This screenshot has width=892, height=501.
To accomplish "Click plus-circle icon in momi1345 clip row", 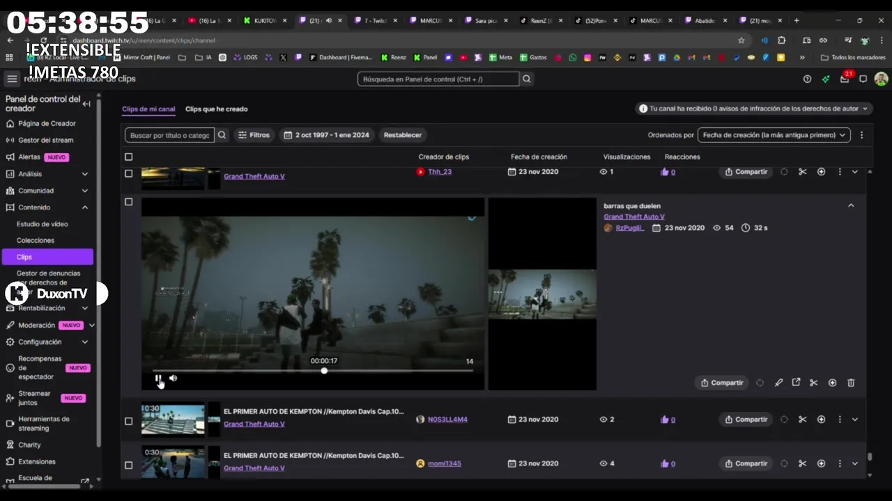I will click(x=821, y=463).
